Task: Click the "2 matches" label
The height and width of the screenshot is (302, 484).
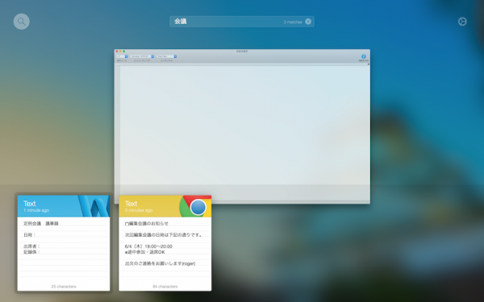Action: pos(293,22)
